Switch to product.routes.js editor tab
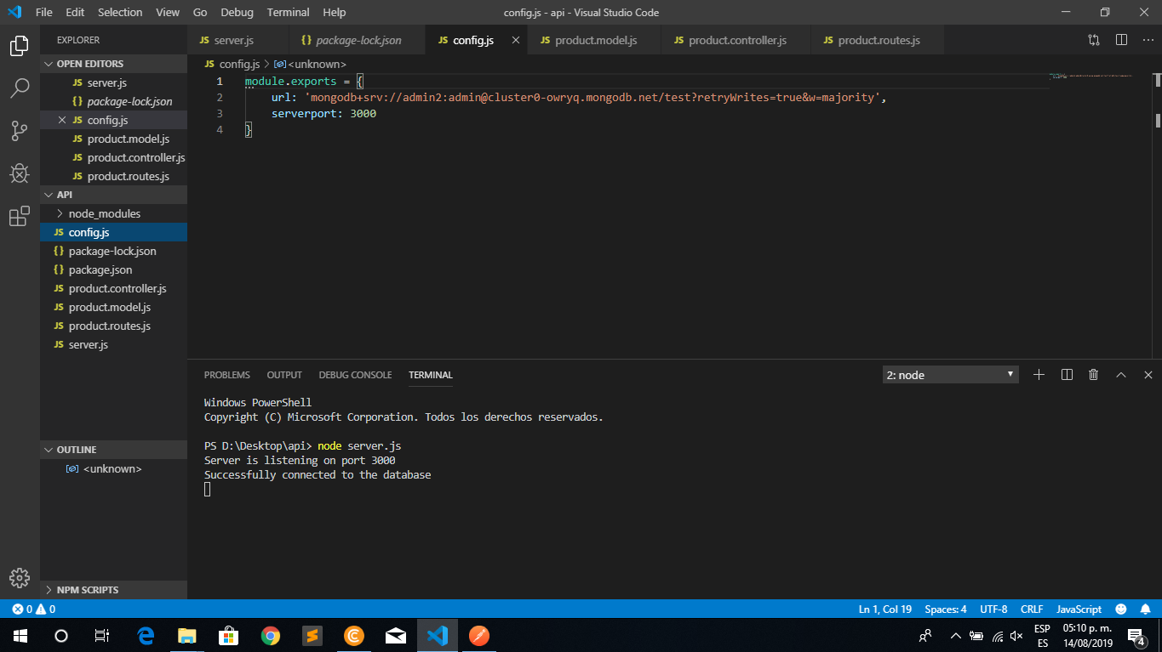 tap(879, 40)
